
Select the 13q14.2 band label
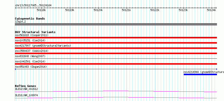pyautogui.click(x=20, y=22)
